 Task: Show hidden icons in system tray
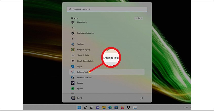[183, 108]
